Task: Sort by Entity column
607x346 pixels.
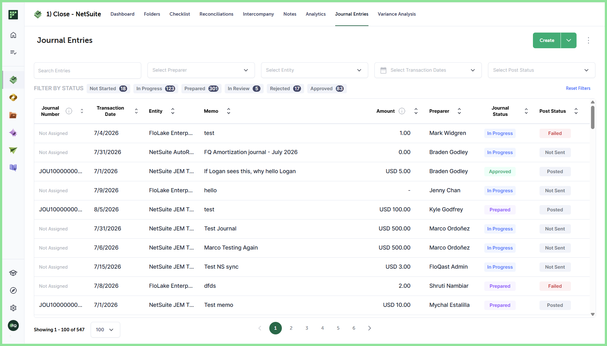Action: [173, 111]
